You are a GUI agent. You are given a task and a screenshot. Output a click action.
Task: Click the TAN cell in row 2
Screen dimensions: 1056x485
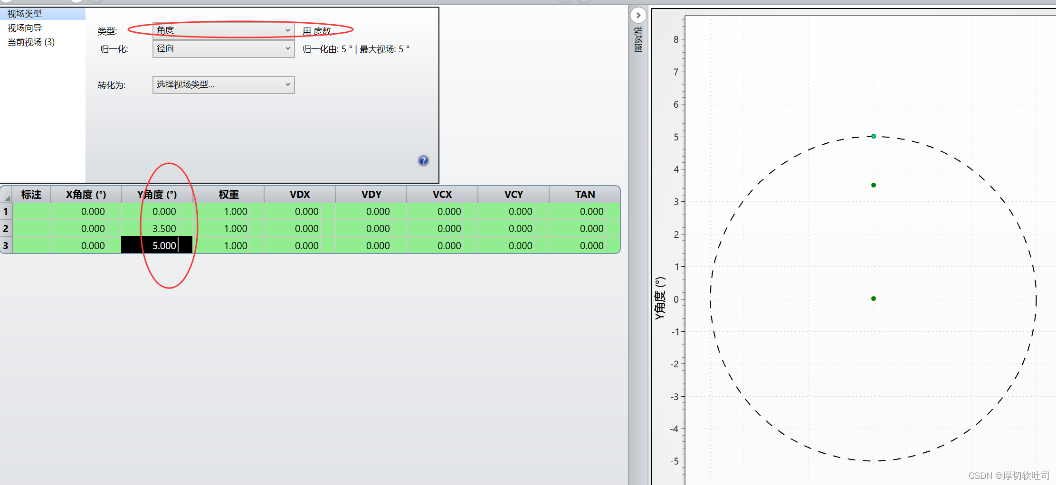(x=585, y=229)
